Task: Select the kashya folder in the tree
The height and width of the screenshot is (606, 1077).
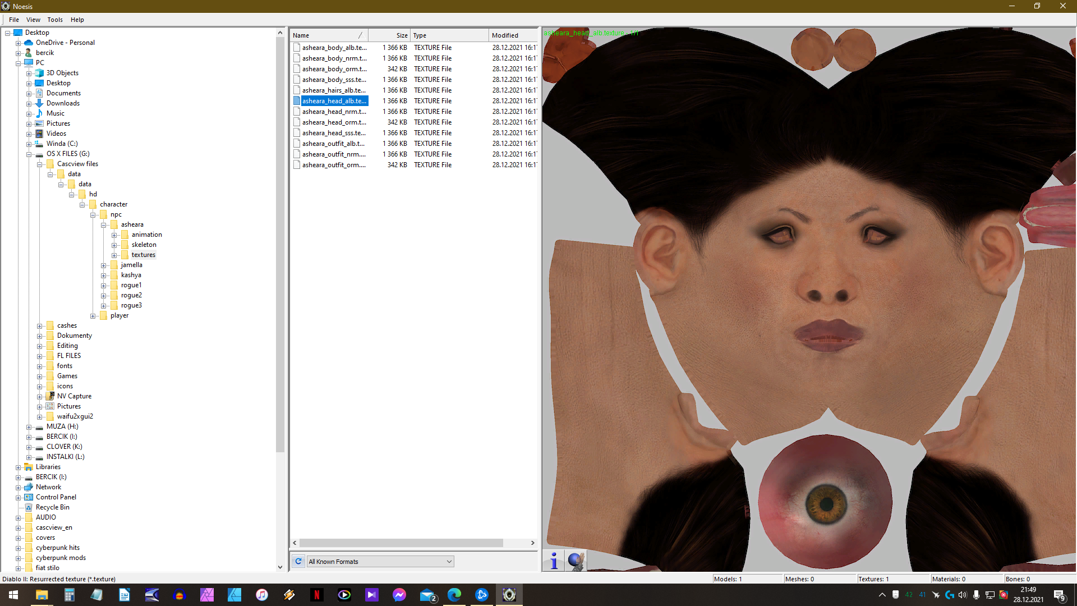Action: tap(131, 275)
